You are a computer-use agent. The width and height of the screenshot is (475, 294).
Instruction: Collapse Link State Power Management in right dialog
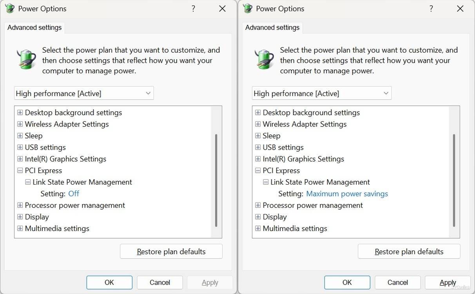coord(266,182)
